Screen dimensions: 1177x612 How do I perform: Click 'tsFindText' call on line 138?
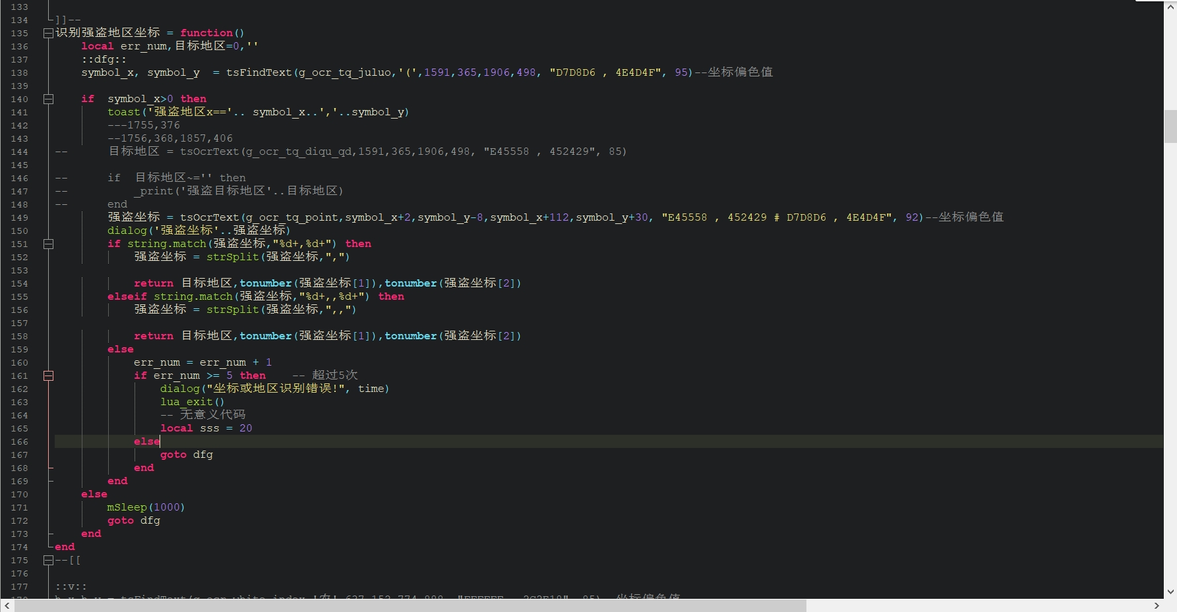point(259,72)
